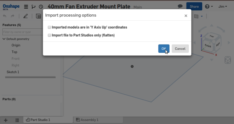
Task: Open the Help menu dropdown
Action: point(209,7)
